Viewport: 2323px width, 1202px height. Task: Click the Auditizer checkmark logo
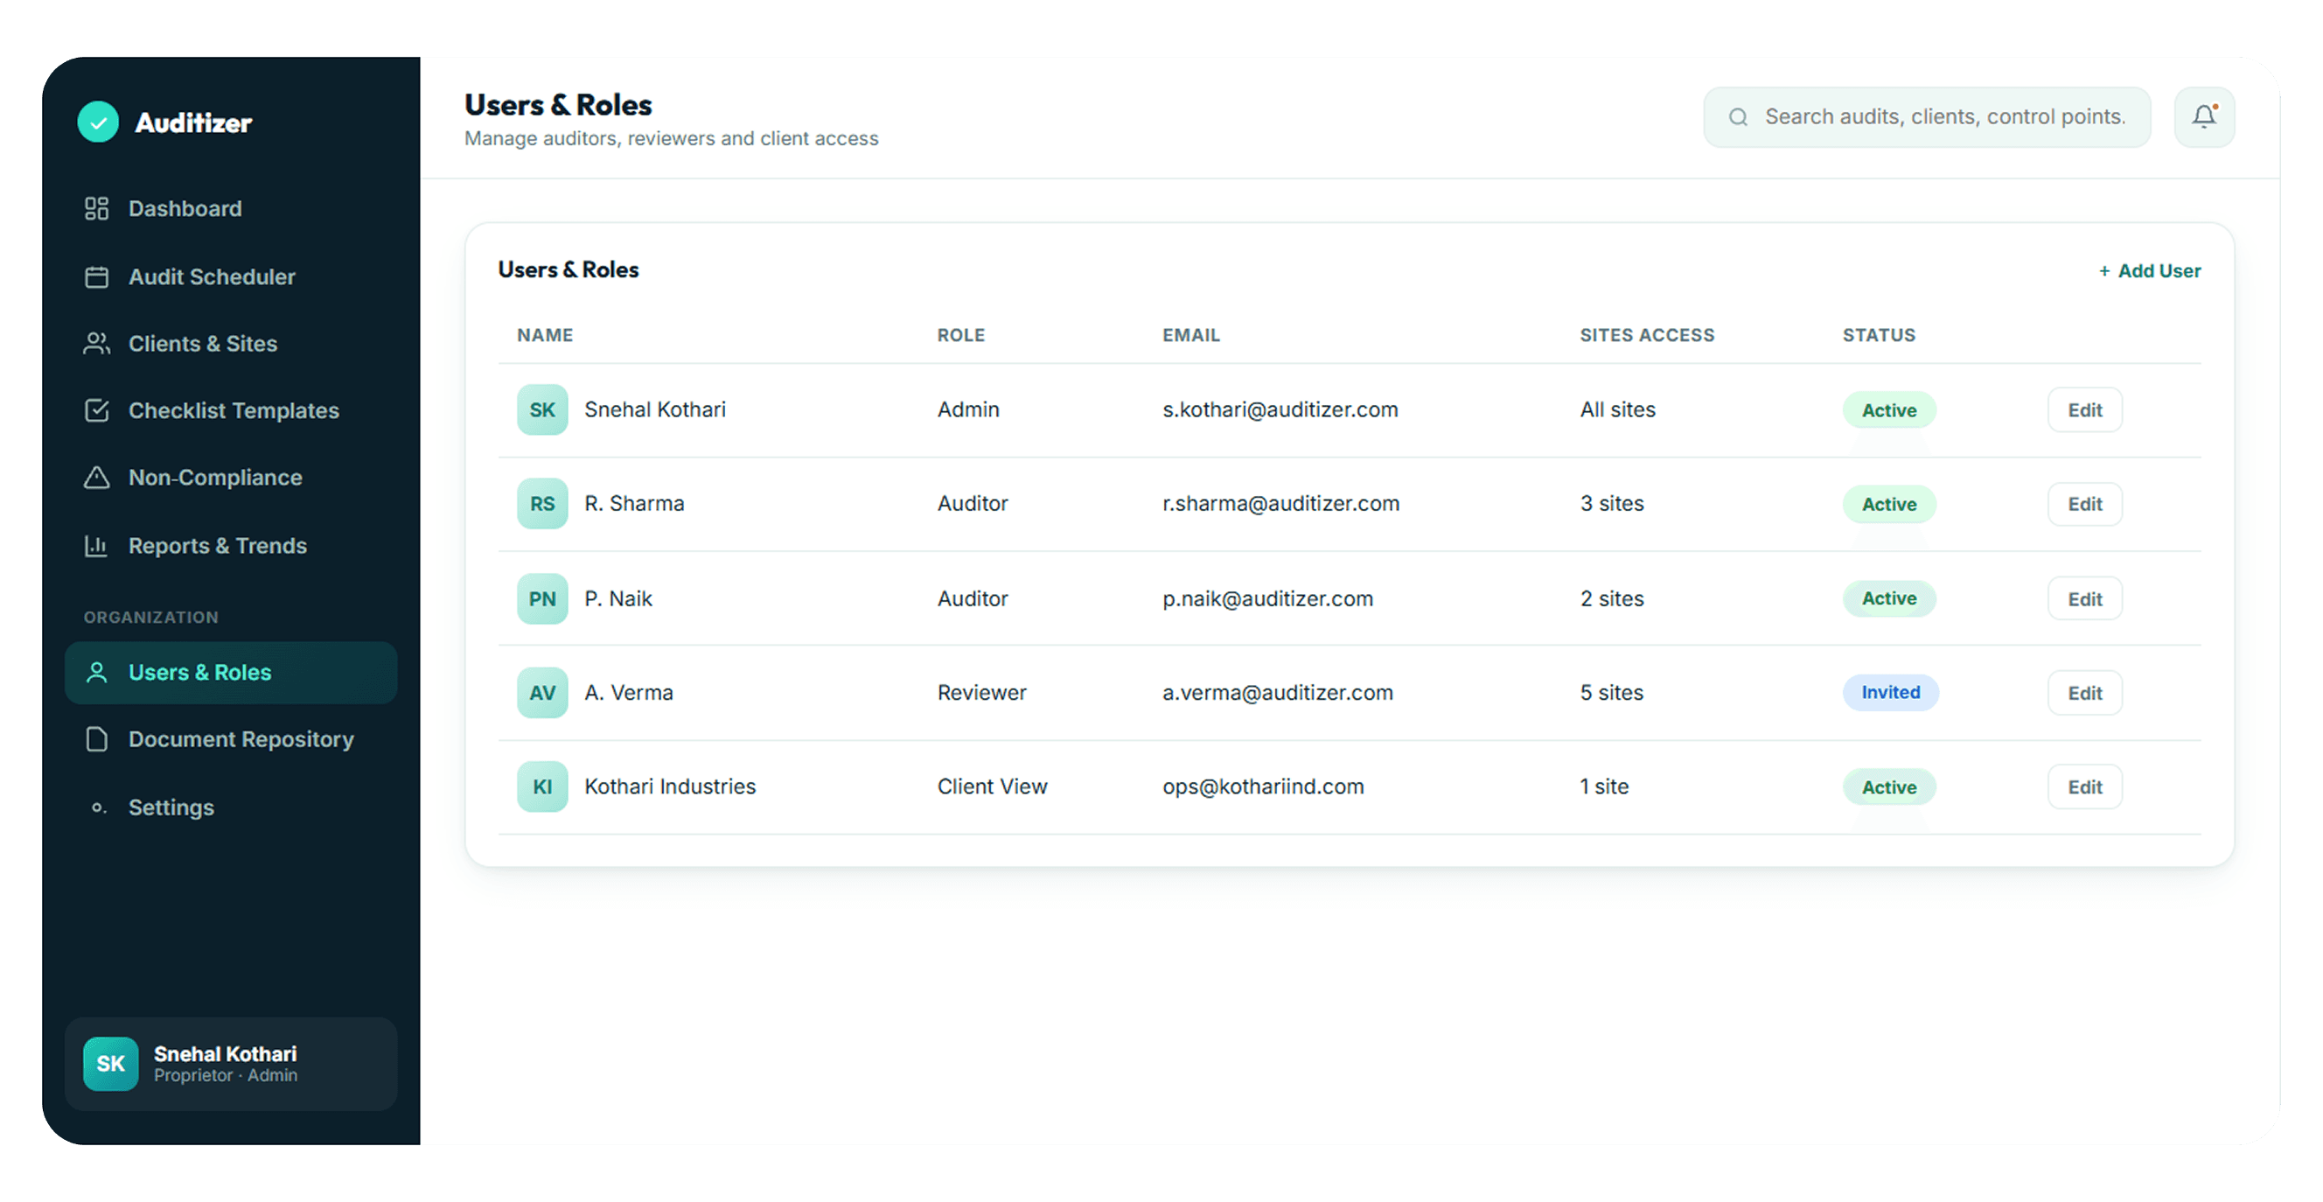coord(98,122)
